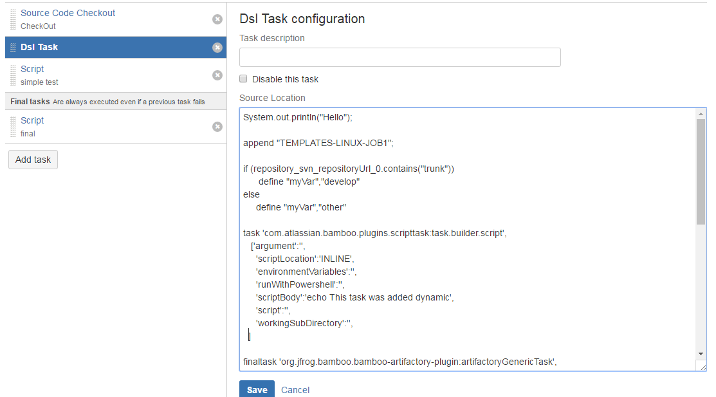Remove the Source Code Checkout task

point(217,19)
